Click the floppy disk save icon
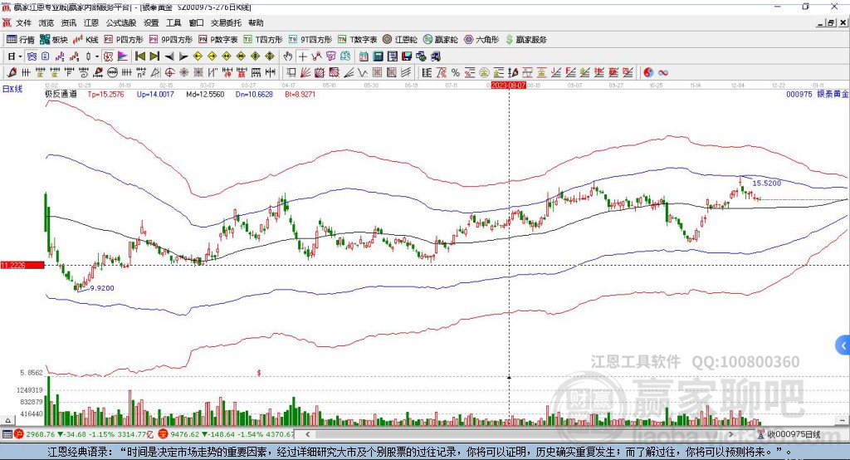The height and width of the screenshot is (460, 850). [407, 56]
